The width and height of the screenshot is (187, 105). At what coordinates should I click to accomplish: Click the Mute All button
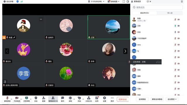[x=142, y=99]
